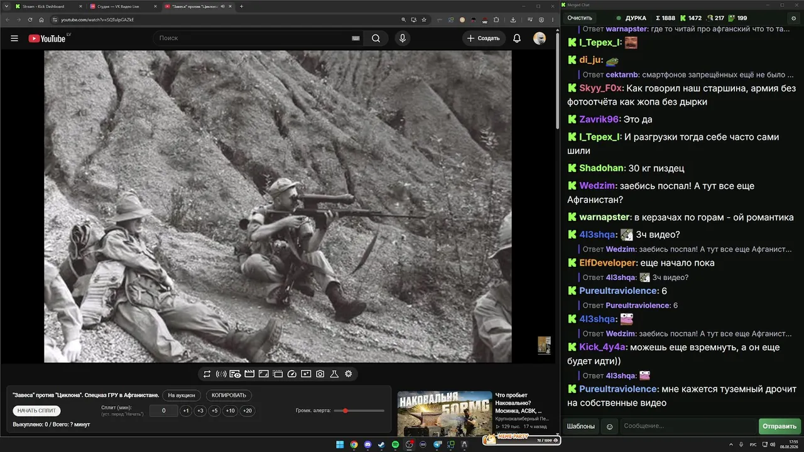Screen dimensions: 804x452
Task: Open Spotify from the taskbar
Action: point(396,444)
